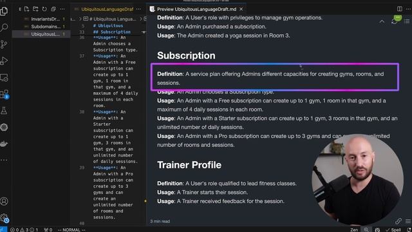The height and width of the screenshot is (232, 412).
Task: Open the Run and Debug view
Action: (4, 61)
